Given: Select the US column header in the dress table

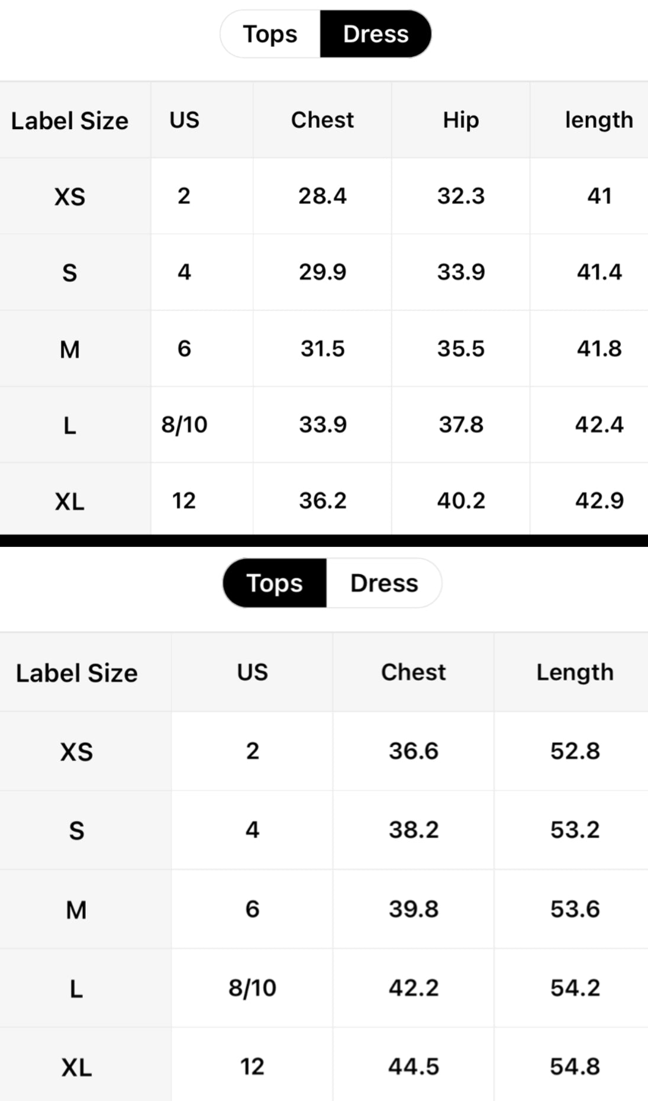Looking at the screenshot, I should pos(184,120).
